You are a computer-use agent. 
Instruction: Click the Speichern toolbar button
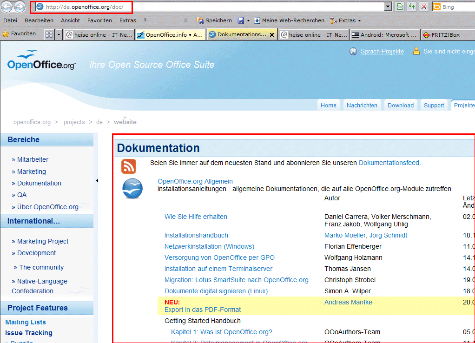coord(214,20)
